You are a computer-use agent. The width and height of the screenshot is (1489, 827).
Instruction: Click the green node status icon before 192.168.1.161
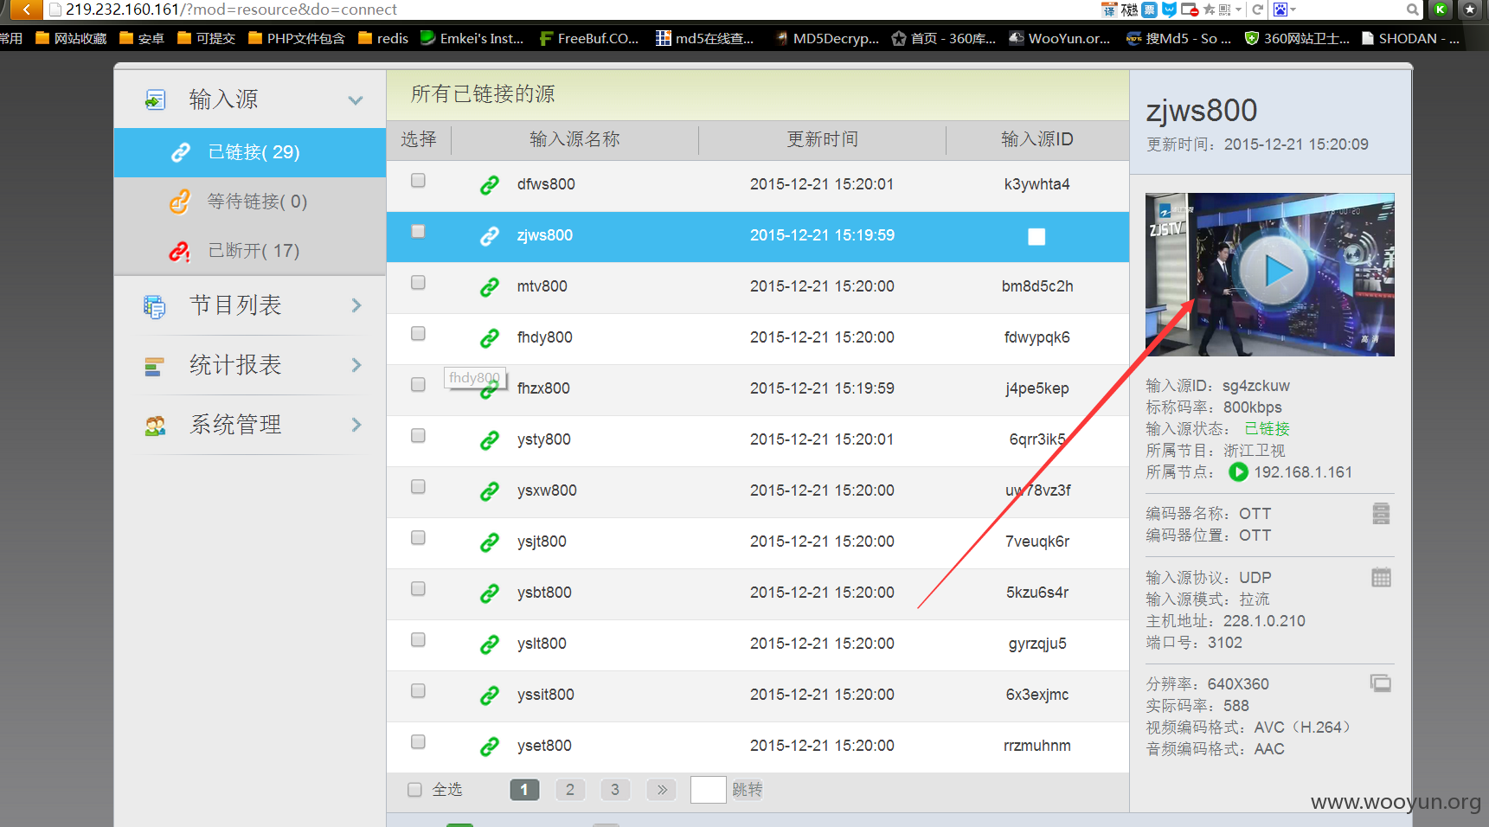(1238, 472)
